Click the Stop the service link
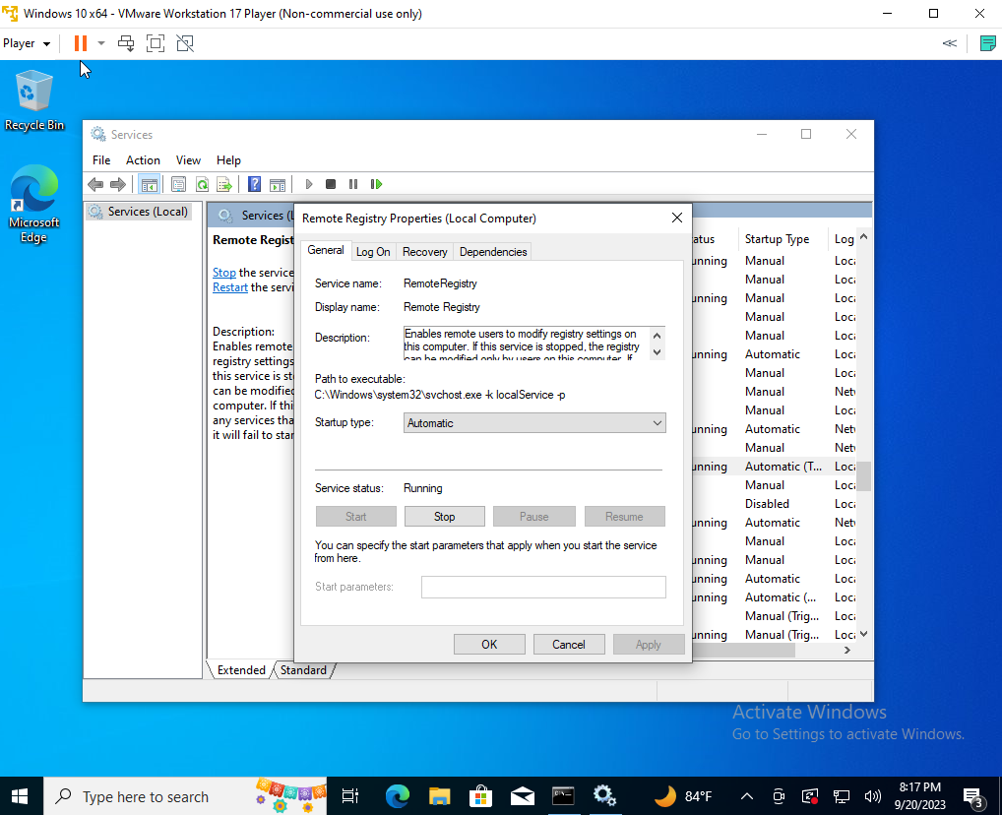The width and height of the screenshot is (1002, 815). pyautogui.click(x=223, y=273)
